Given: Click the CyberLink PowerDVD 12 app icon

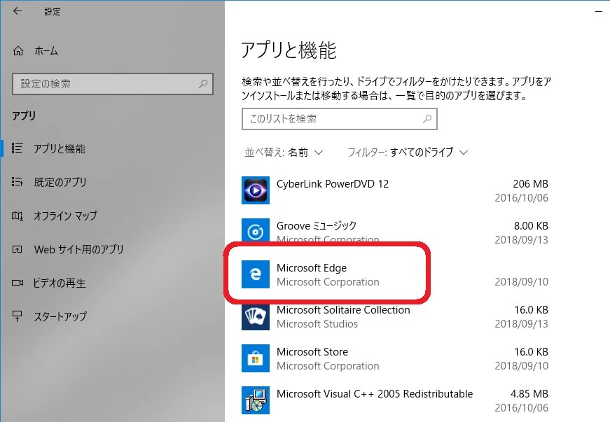Looking at the screenshot, I should [255, 190].
